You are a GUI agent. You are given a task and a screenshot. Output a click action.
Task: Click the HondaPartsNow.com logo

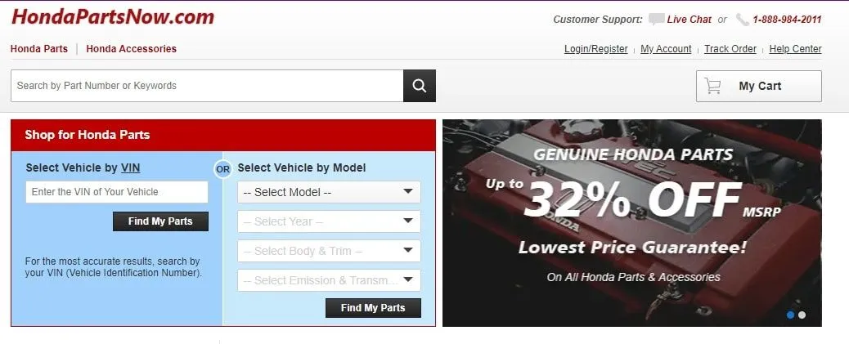[113, 17]
